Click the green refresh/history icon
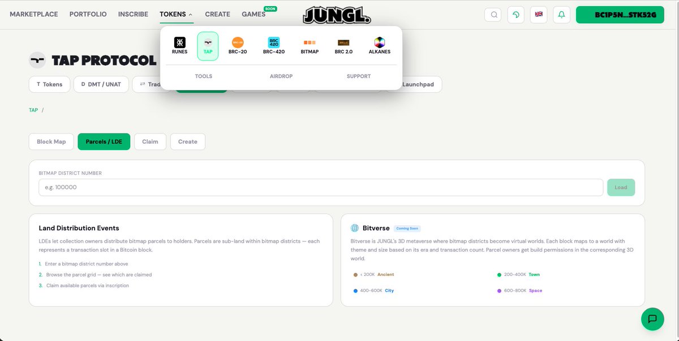This screenshot has height=341, width=679. click(516, 15)
